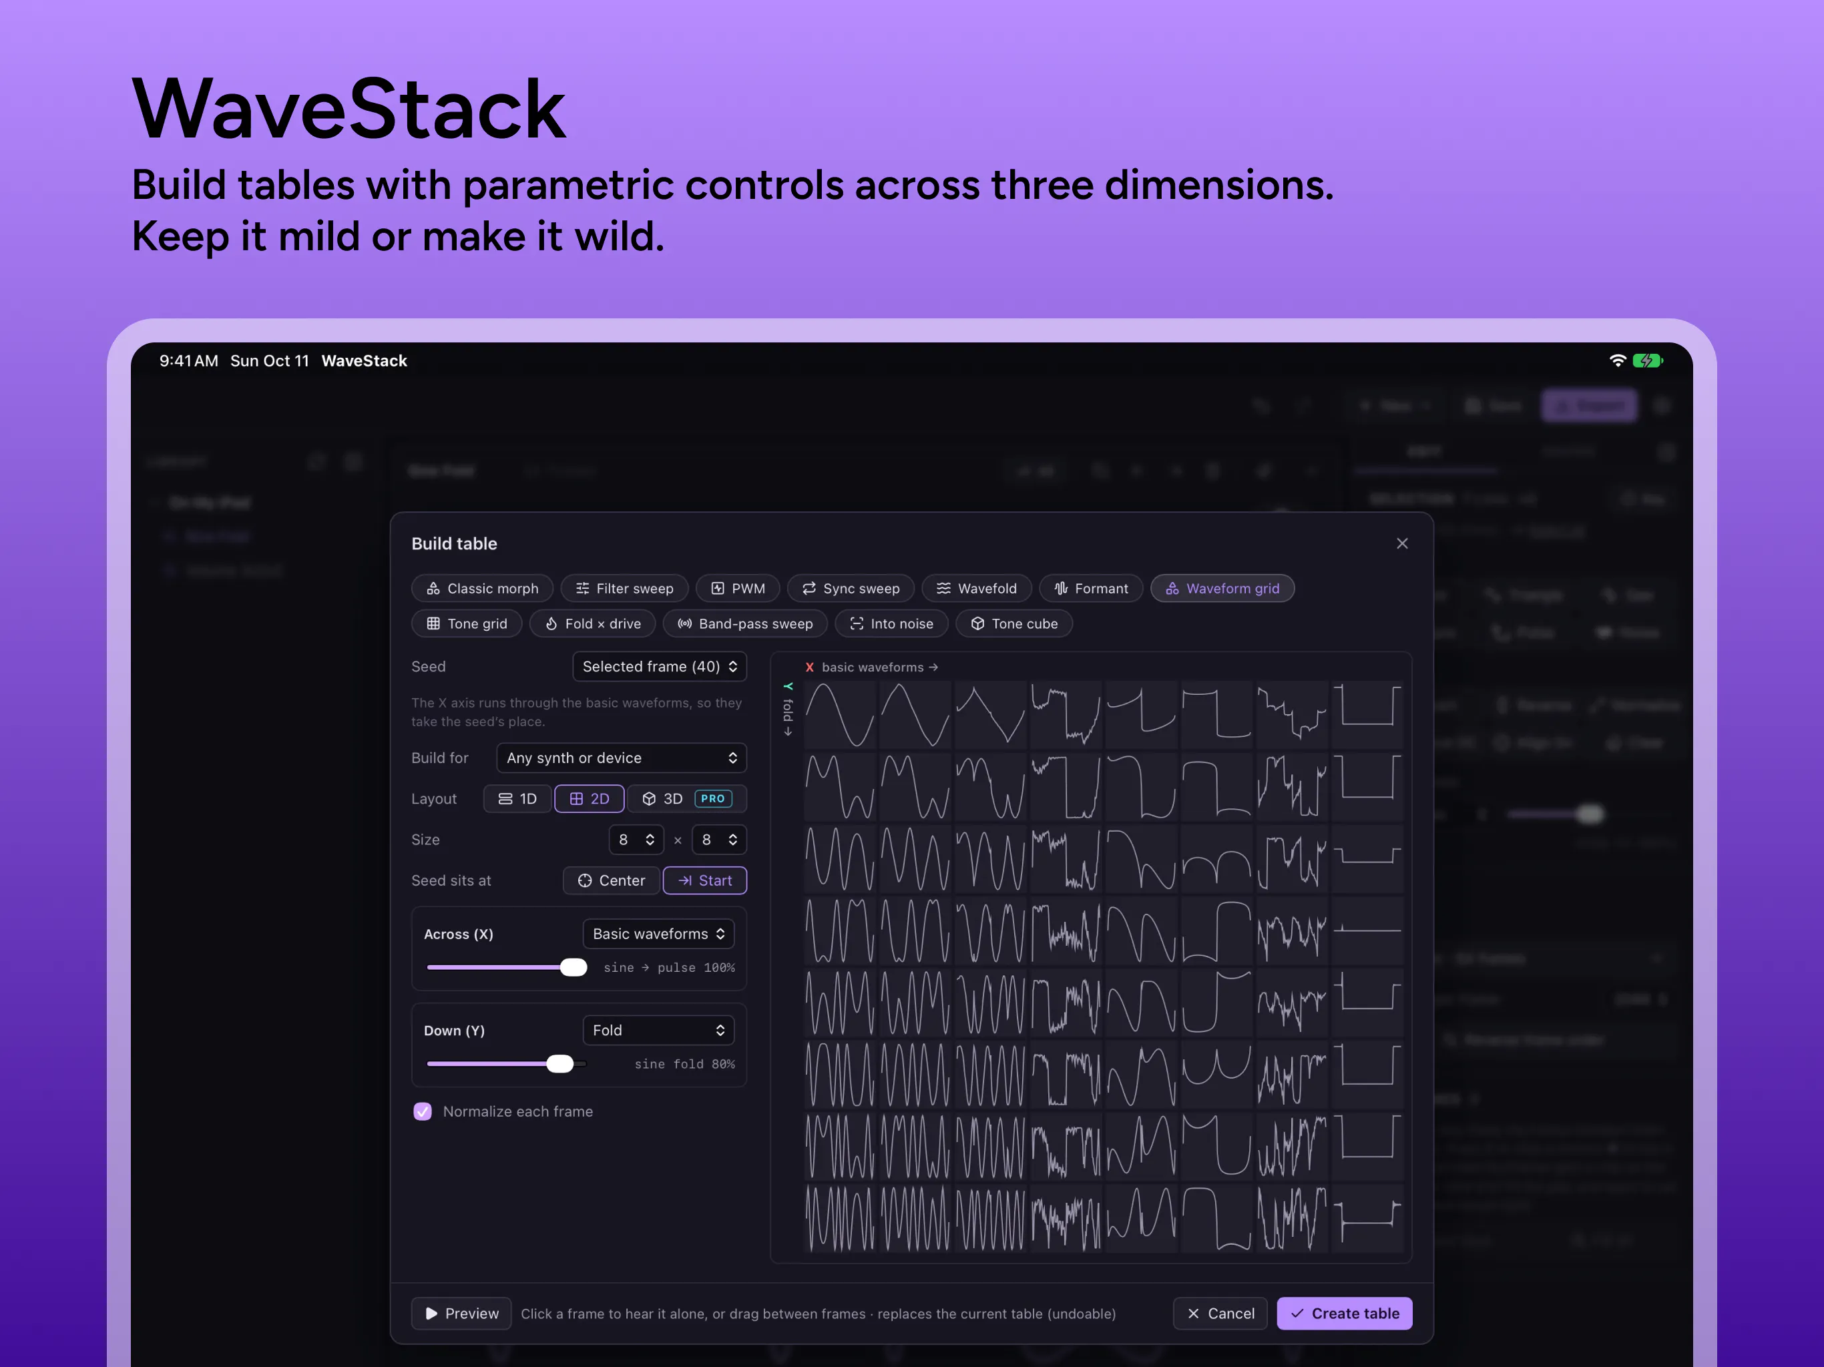Click the top-right pulse frame thumbnail
1824x1367 pixels.
pyautogui.click(x=1367, y=714)
